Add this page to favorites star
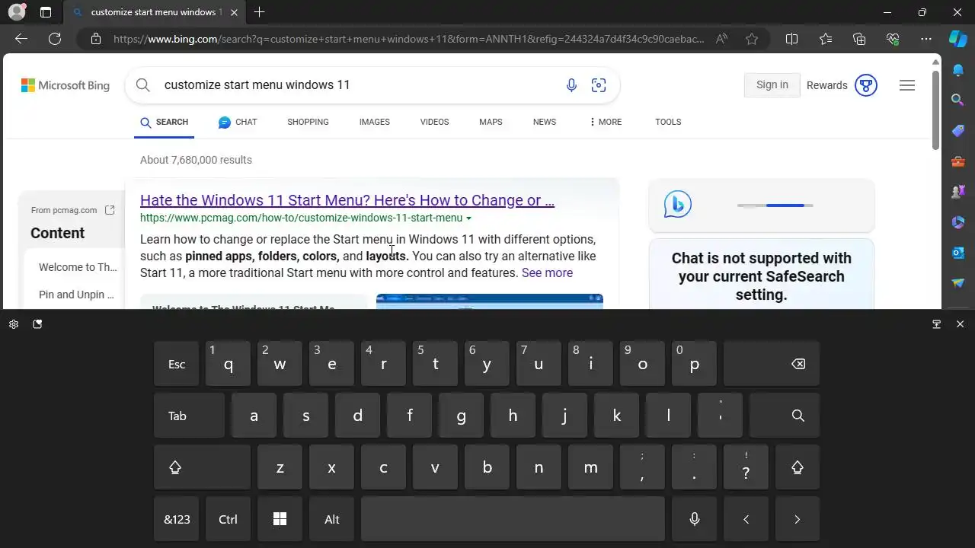Screen dimensions: 975x548 [x=752, y=39]
